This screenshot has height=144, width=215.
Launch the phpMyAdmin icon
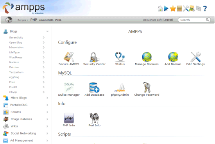click(120, 87)
